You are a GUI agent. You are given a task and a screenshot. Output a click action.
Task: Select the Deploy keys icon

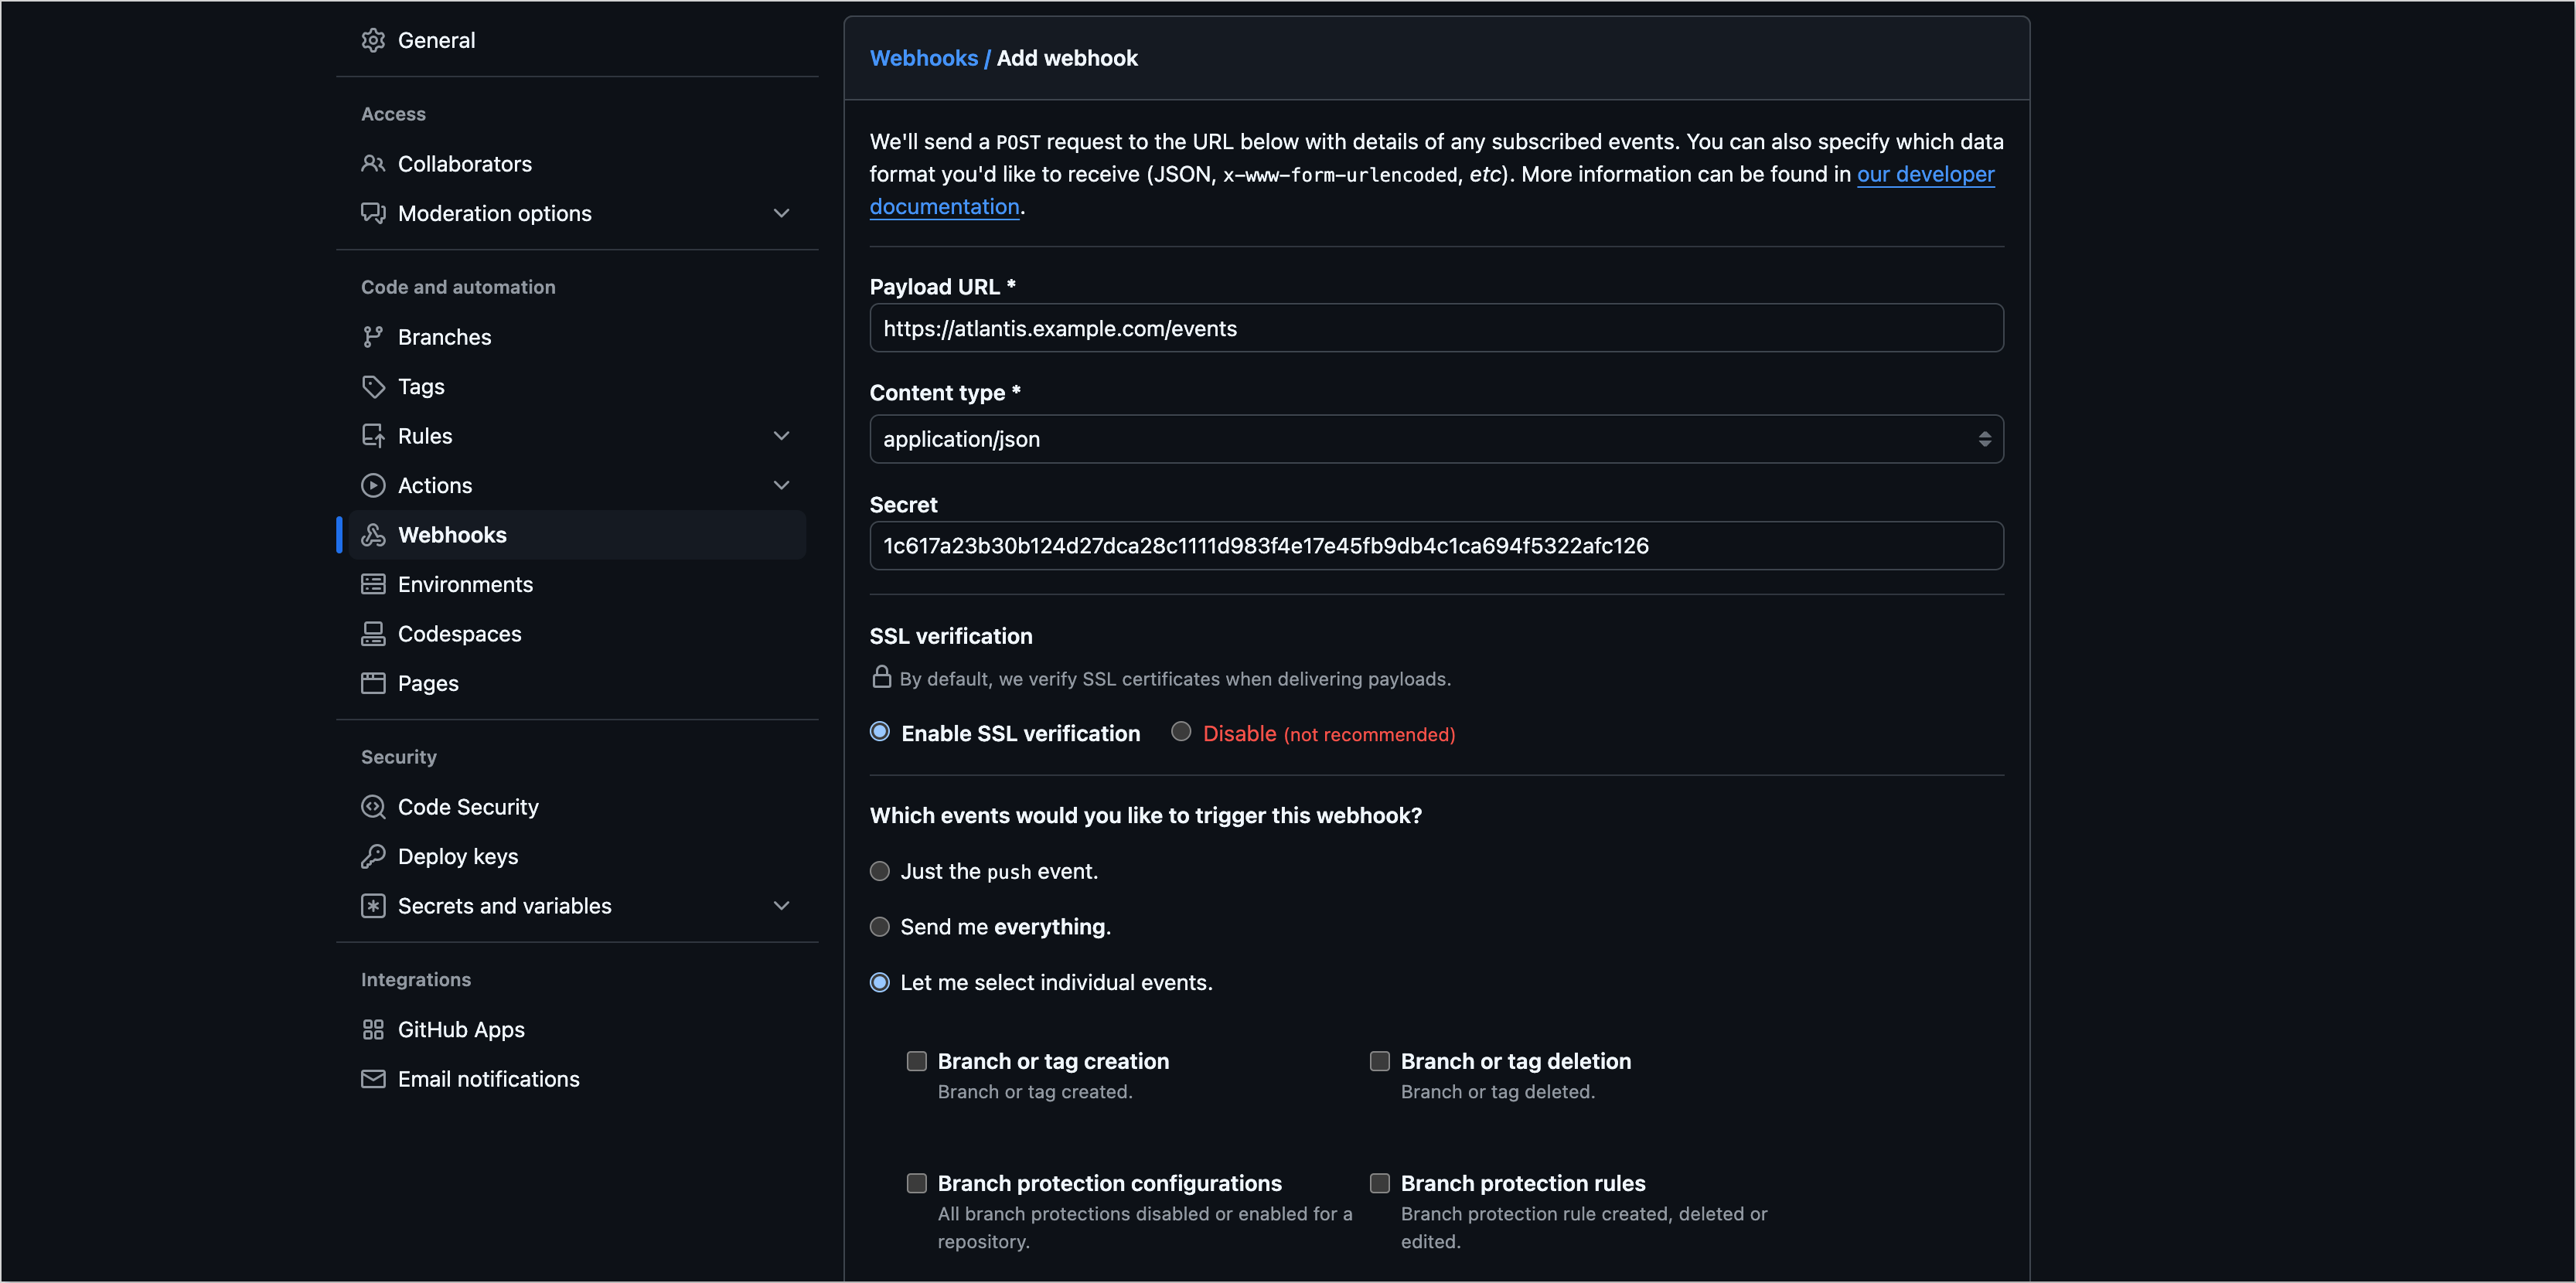[x=373, y=856]
